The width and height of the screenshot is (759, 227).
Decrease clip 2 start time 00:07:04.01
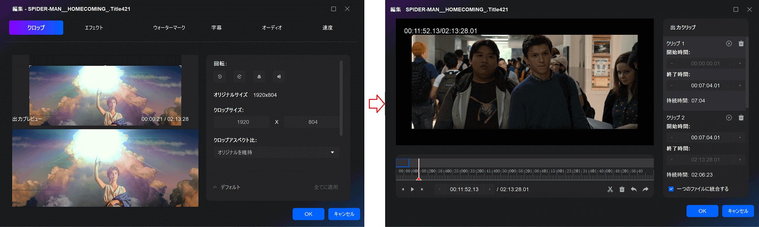click(x=672, y=138)
